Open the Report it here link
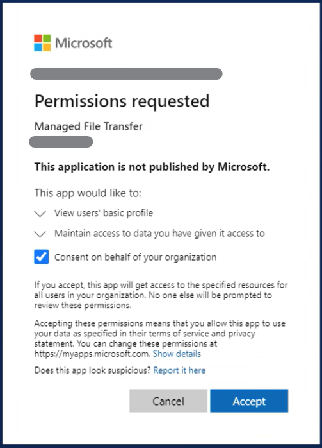Image resolution: width=322 pixels, height=448 pixels. [x=179, y=370]
